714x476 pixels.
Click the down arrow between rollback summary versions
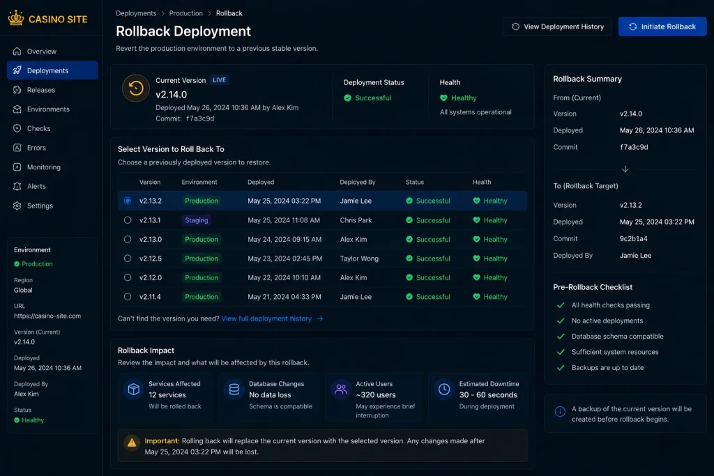coord(625,169)
